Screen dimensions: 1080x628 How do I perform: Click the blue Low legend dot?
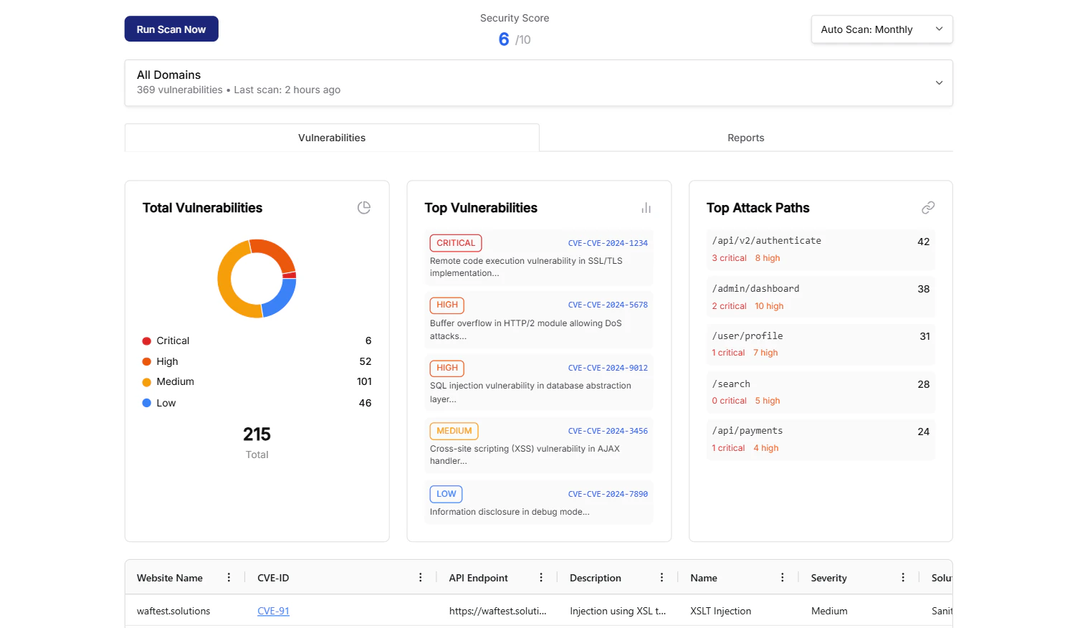click(147, 403)
